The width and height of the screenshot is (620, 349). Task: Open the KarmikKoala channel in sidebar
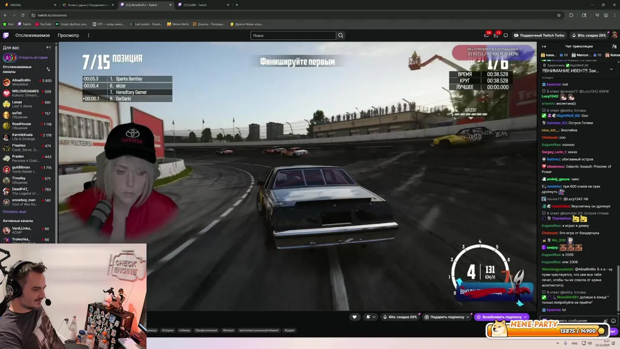(28, 137)
